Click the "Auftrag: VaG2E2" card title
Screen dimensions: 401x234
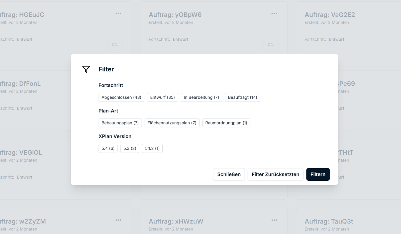(x=330, y=15)
